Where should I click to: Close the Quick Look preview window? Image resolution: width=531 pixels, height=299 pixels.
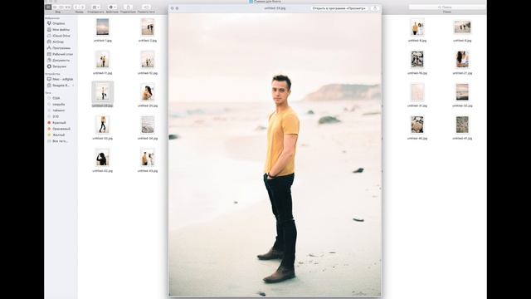point(172,8)
